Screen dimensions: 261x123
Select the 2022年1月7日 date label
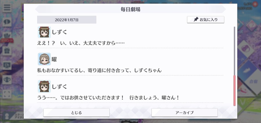[x=67, y=20]
